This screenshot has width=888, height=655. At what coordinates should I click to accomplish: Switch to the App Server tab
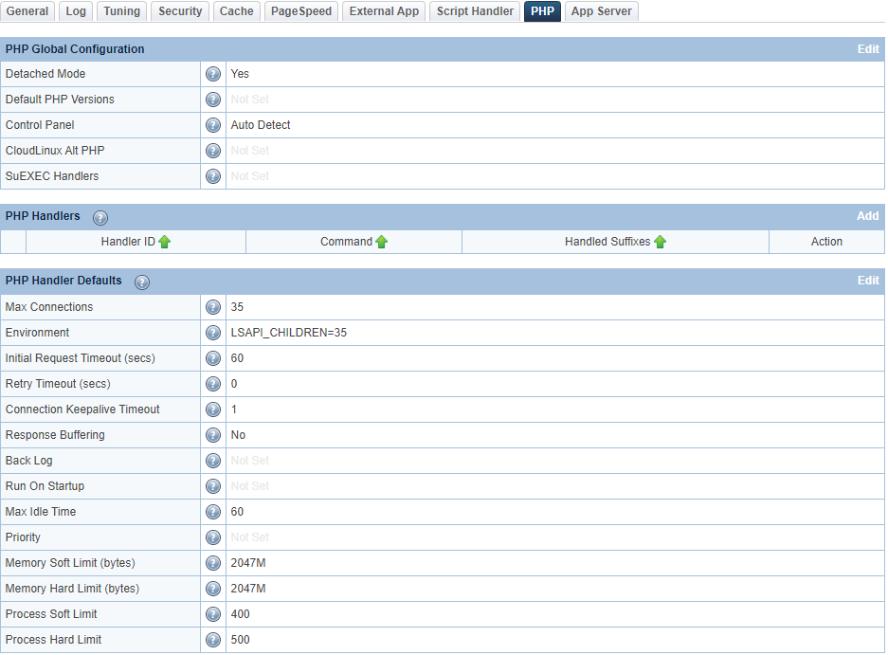(601, 11)
